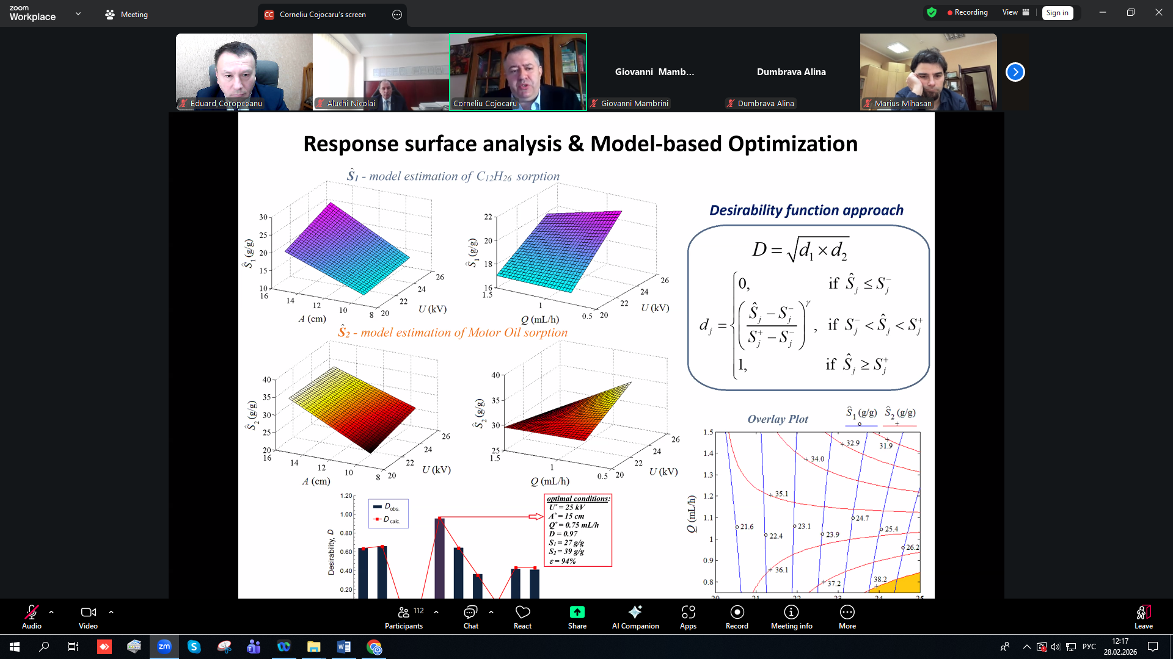Click the encryption shield icon
The image size is (1173, 659).
click(931, 12)
